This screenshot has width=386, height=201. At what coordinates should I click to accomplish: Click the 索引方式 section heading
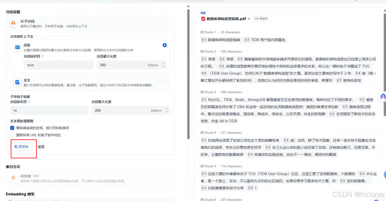13,167
